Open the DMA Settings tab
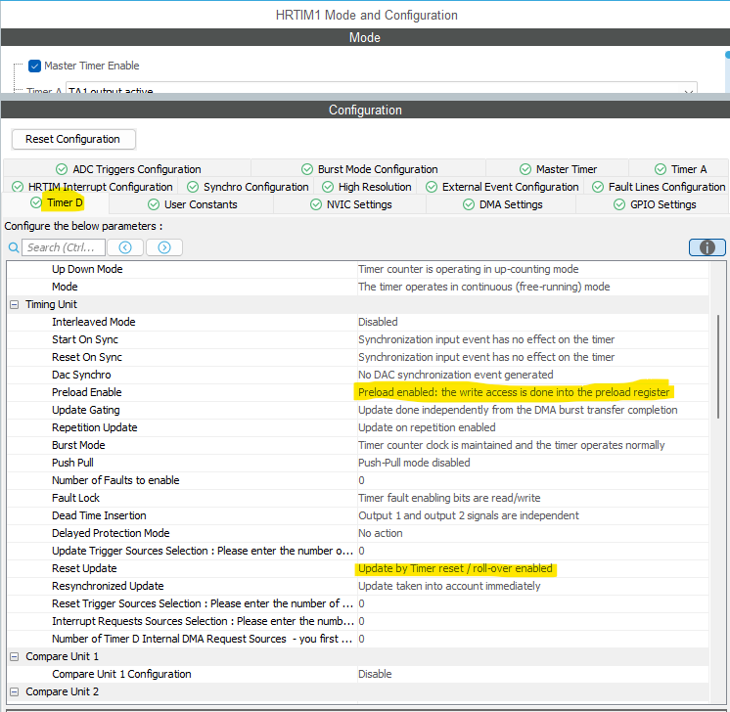This screenshot has height=712, width=730. (502, 204)
